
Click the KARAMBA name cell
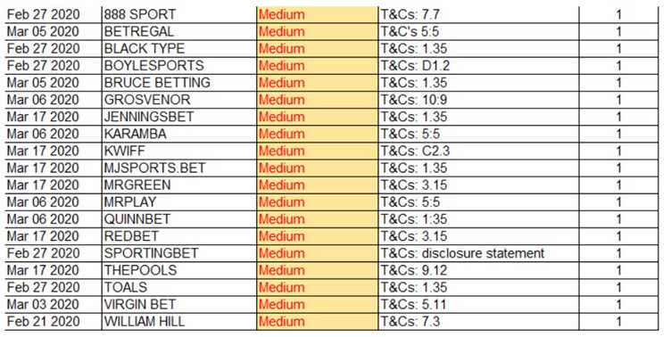point(179,135)
